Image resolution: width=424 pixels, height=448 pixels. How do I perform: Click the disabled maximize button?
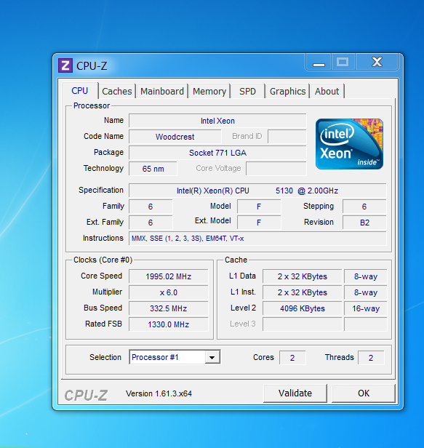(343, 62)
